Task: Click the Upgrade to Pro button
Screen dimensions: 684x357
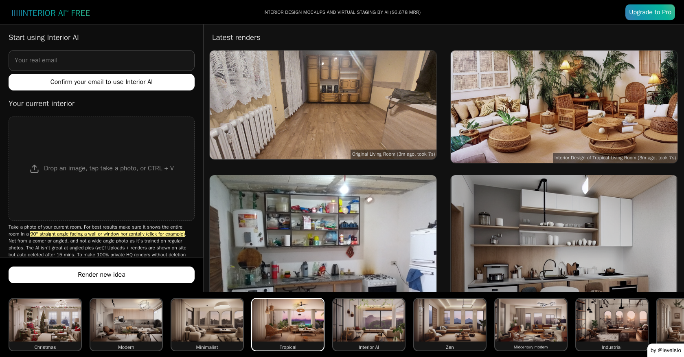Action: pyautogui.click(x=650, y=12)
